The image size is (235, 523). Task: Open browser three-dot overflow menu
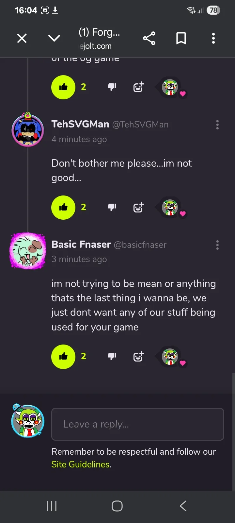(x=213, y=39)
